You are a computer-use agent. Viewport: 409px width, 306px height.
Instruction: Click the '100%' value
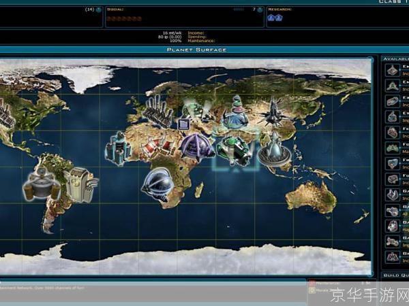(x=176, y=41)
